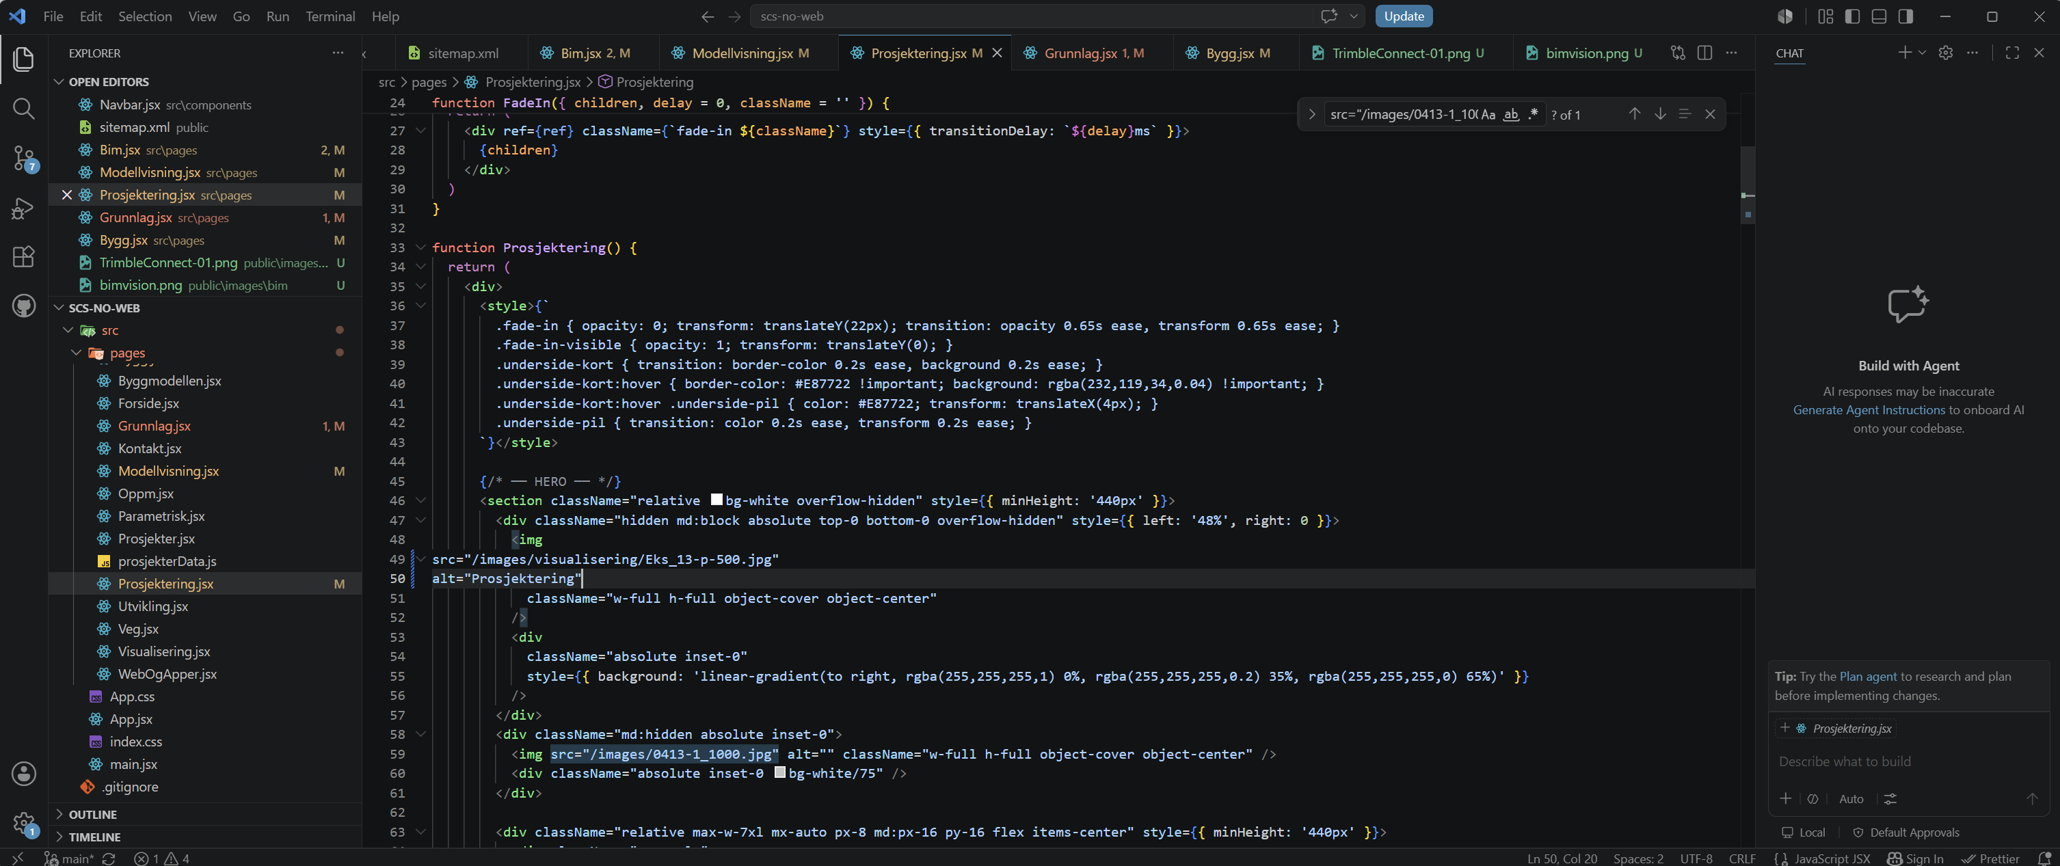Image resolution: width=2060 pixels, height=866 pixels.
Task: Go forward with the navigation arrow
Action: pos(734,16)
